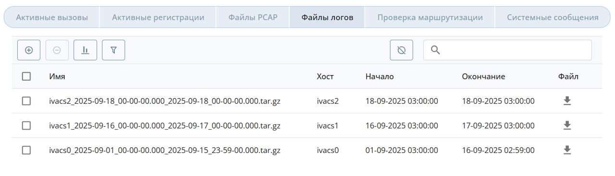Click start time 18-09-2025 03:00:00

coord(402,101)
